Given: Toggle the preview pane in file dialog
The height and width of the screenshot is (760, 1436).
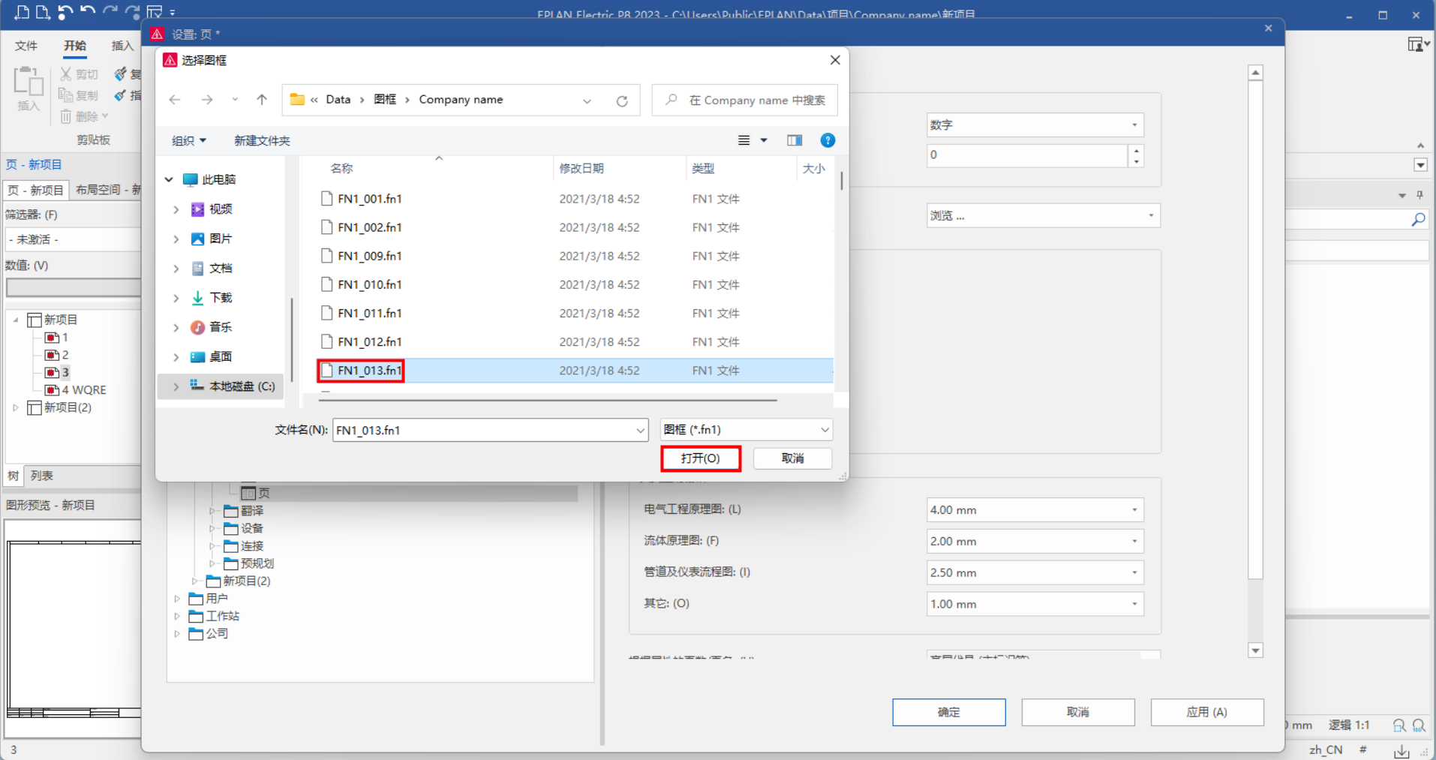Looking at the screenshot, I should pos(795,140).
